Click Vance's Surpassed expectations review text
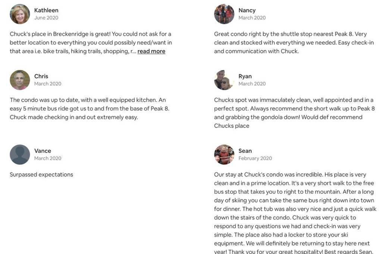Viewport: 382px width, 254px height. (x=41, y=174)
